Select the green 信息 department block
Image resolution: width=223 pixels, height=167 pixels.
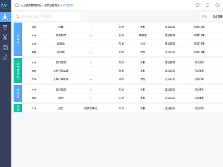[18, 108]
